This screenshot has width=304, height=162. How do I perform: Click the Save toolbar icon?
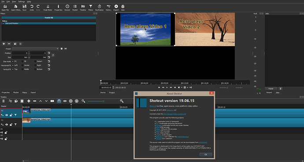tap(24, 7)
